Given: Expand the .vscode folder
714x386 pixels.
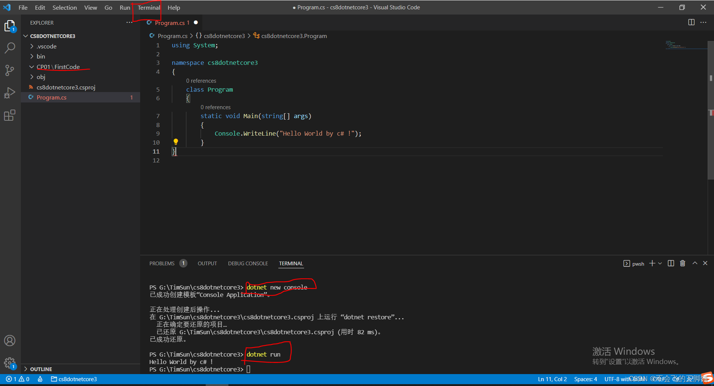Looking at the screenshot, I should click(80, 46).
